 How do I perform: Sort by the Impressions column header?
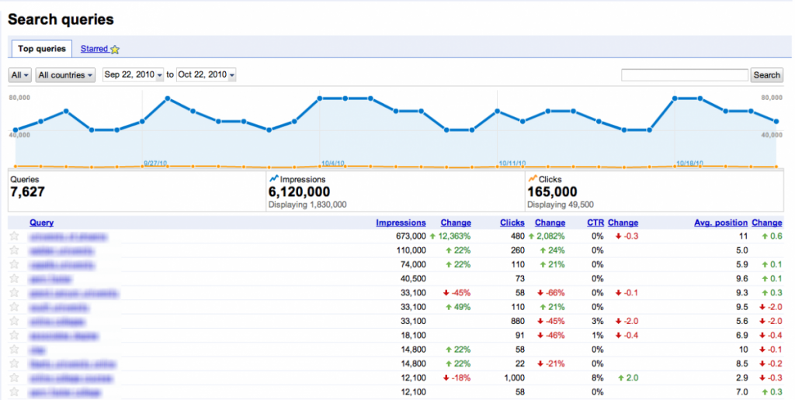tap(401, 222)
